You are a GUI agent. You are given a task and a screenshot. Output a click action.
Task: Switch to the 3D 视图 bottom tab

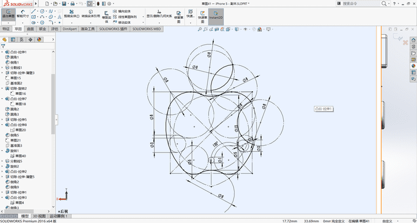(x=39, y=216)
